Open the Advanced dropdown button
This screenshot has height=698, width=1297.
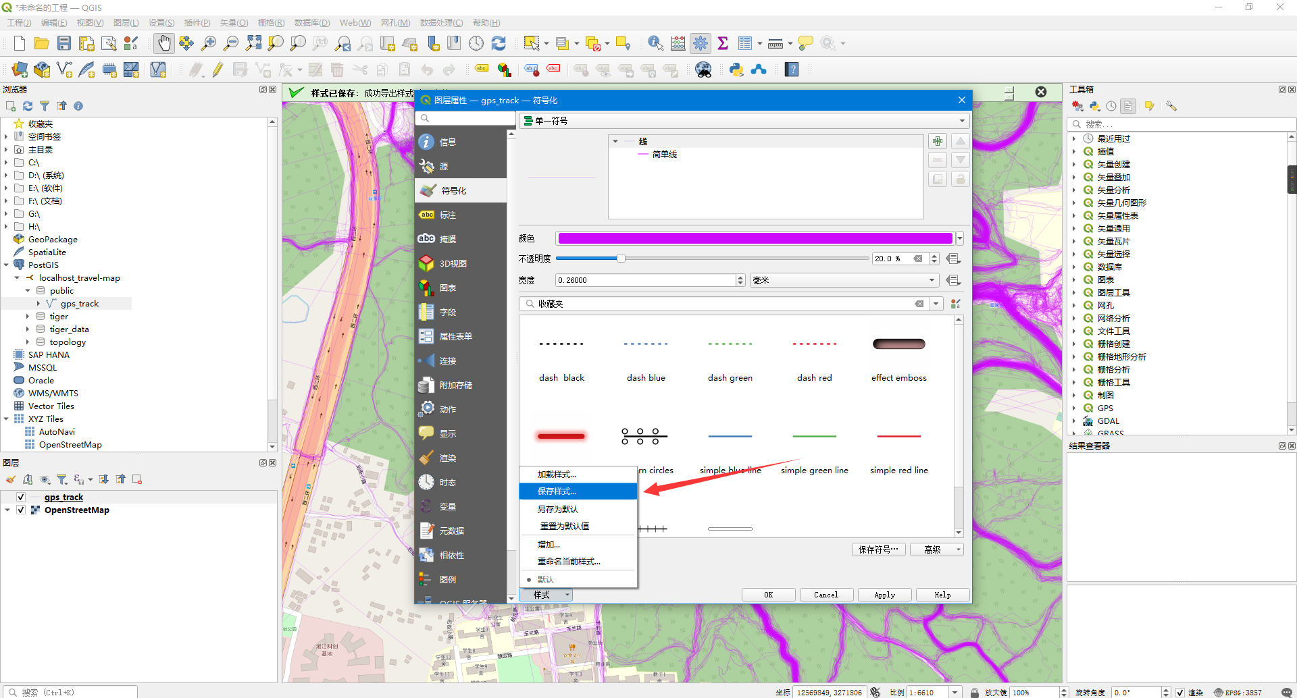(936, 549)
